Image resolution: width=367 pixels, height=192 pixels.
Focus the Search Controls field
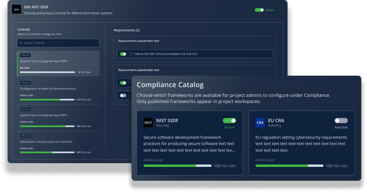[58, 43]
